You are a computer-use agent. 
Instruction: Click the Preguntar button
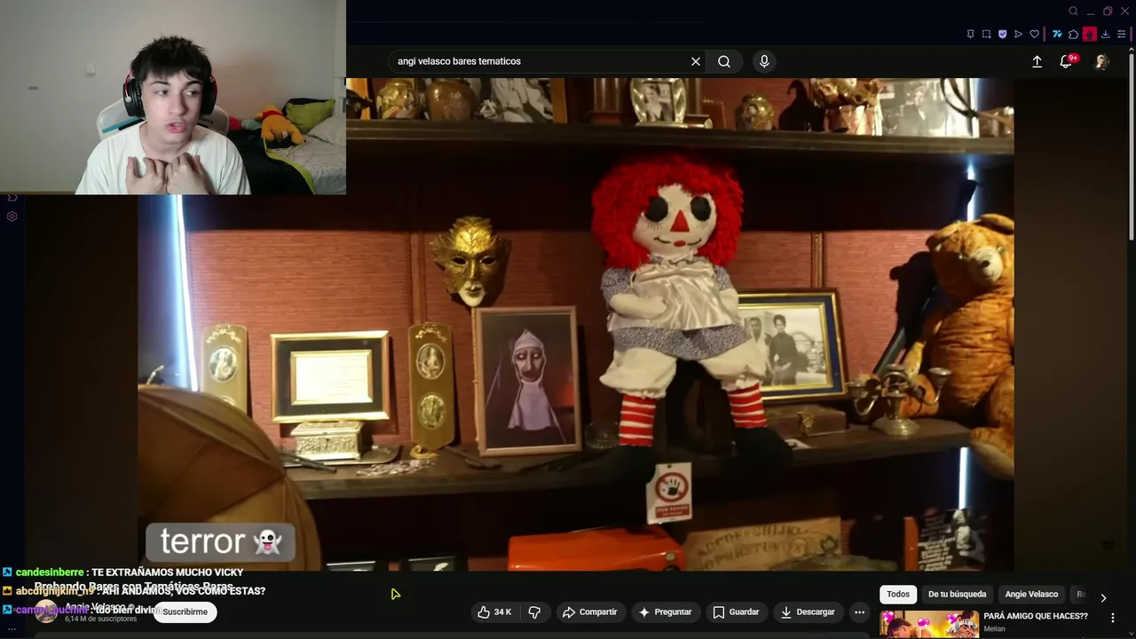coord(665,611)
